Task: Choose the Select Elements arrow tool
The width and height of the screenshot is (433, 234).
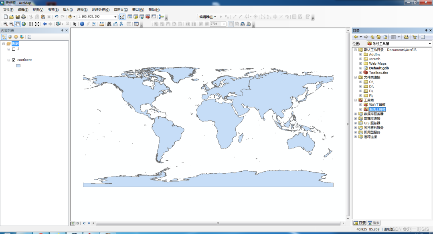Action: [x=75, y=24]
